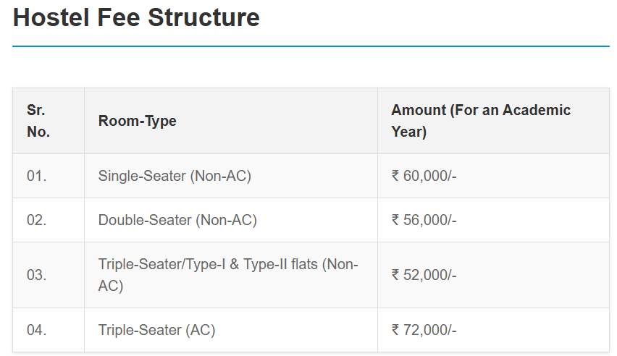
Task: Click serial number '02.' cell
Action: (x=37, y=220)
